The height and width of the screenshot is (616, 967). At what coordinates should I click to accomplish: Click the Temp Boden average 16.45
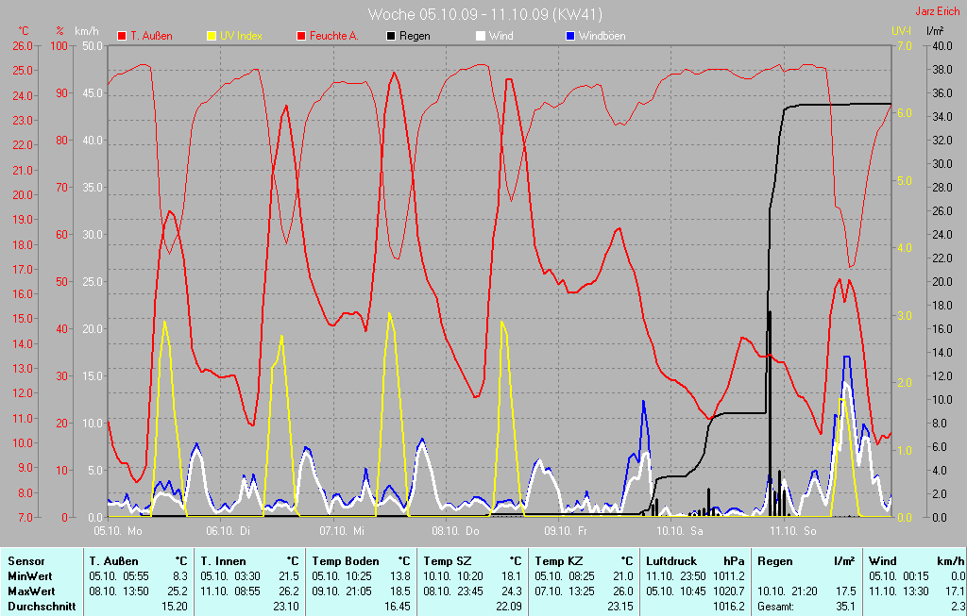398,607
